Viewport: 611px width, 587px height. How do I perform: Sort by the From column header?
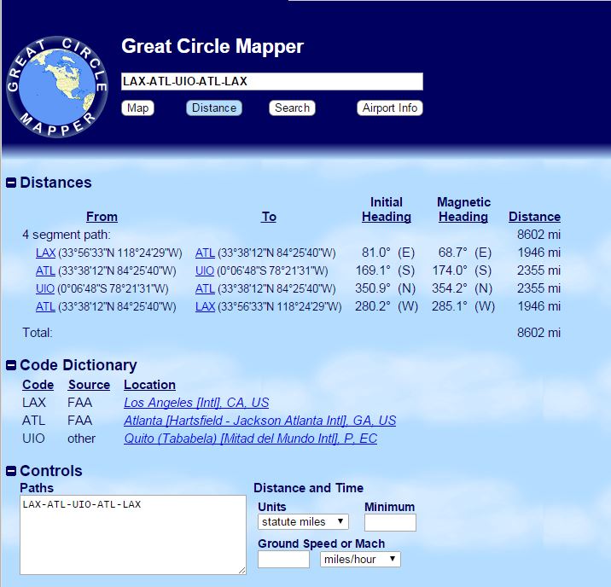coord(102,217)
